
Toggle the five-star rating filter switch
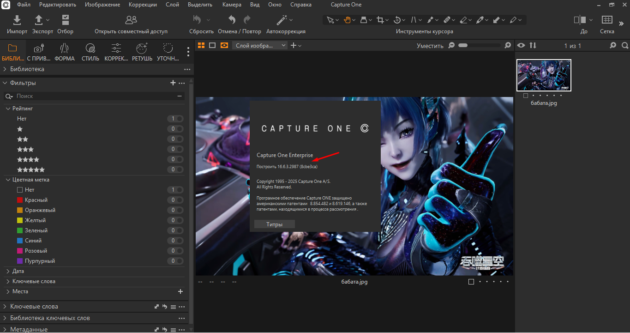pos(175,170)
